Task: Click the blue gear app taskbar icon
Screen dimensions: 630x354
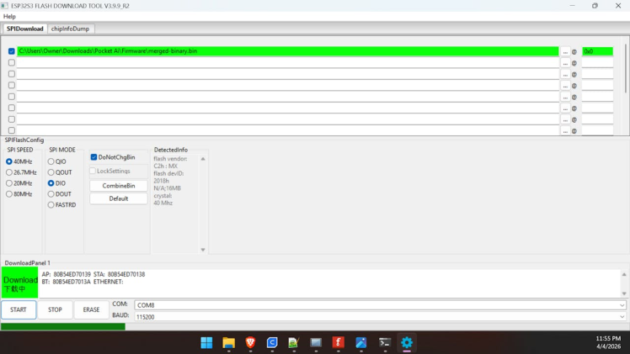Action: pyautogui.click(x=407, y=343)
